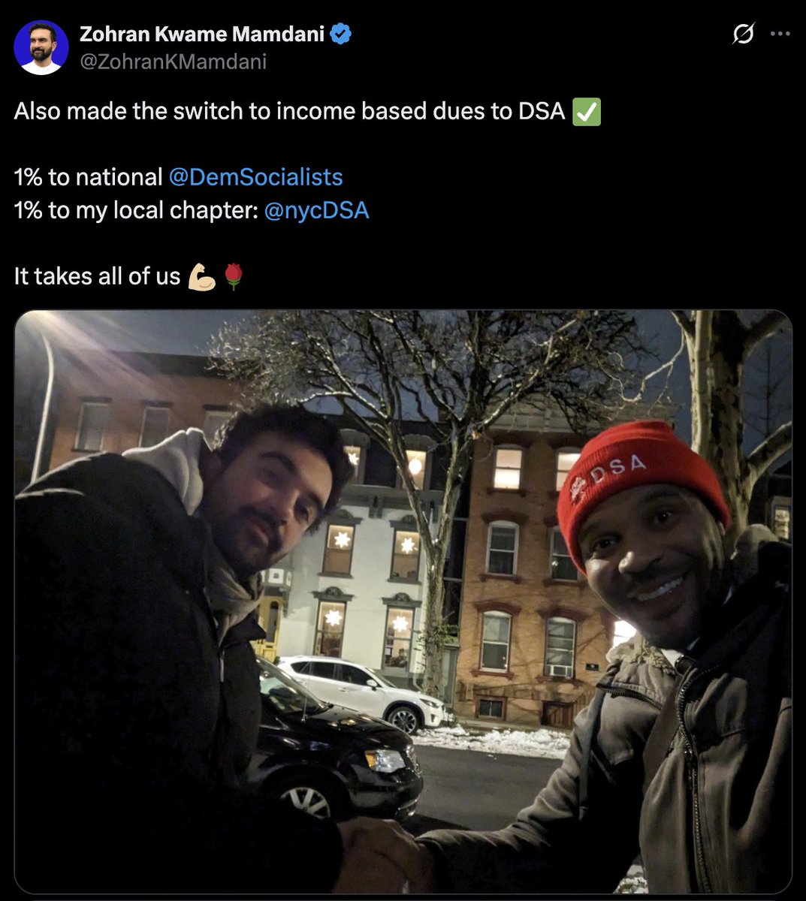Click the red rose emoji
The width and height of the screenshot is (806, 901).
coord(234,277)
